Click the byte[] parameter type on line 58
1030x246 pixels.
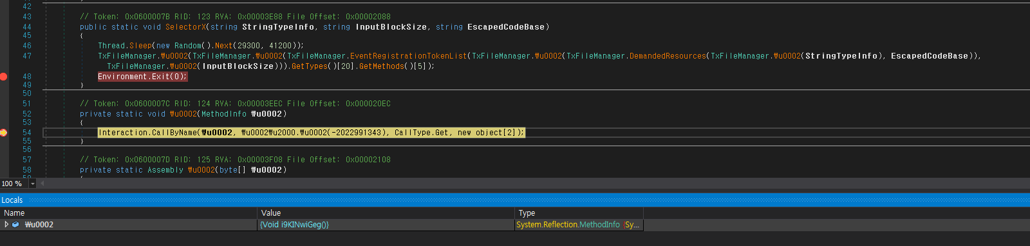tap(232, 170)
